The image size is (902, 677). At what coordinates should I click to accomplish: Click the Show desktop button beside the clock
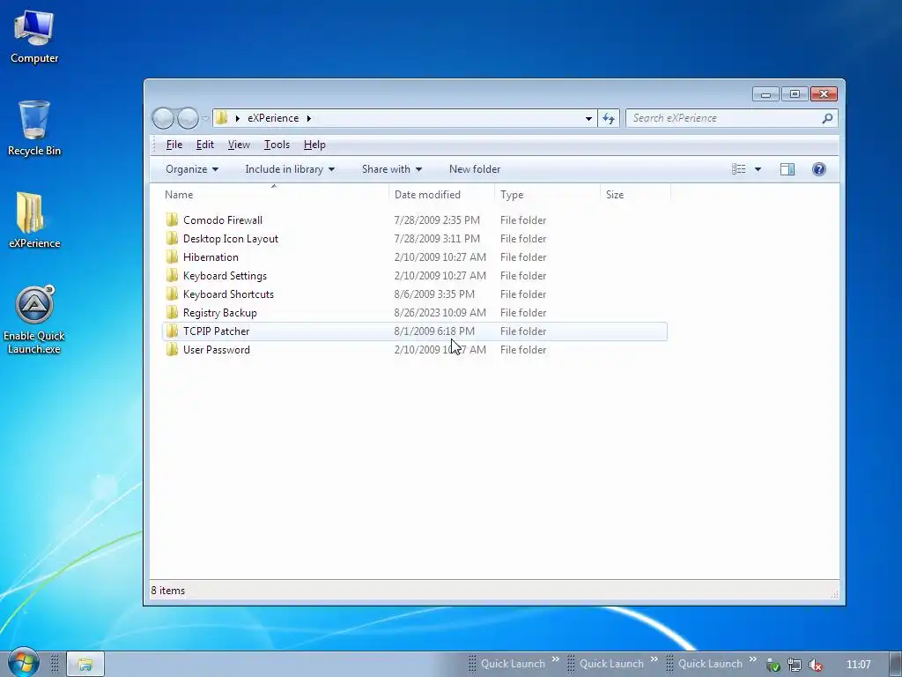(895, 665)
